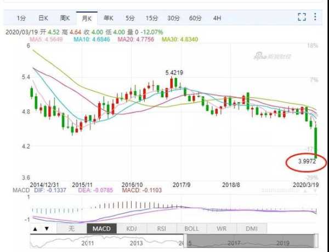Select the 4H timeframe tab
Viewport: 329px width, 252px height.
tap(217, 18)
